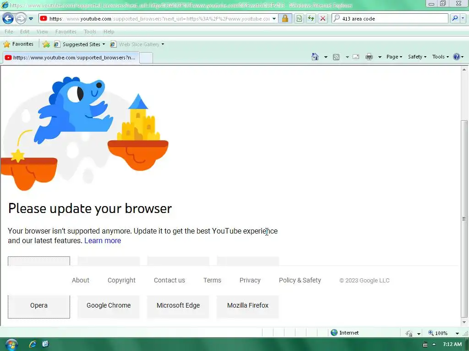This screenshot has width=469, height=351.
Task: Open the Windows Start button
Action: [x=11, y=345]
